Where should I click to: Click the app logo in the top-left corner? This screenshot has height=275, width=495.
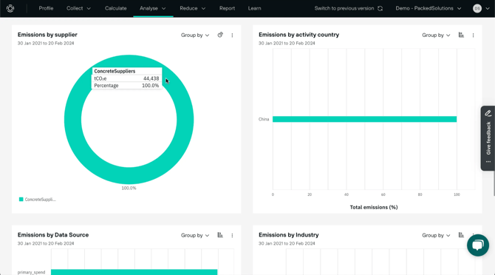click(x=10, y=9)
